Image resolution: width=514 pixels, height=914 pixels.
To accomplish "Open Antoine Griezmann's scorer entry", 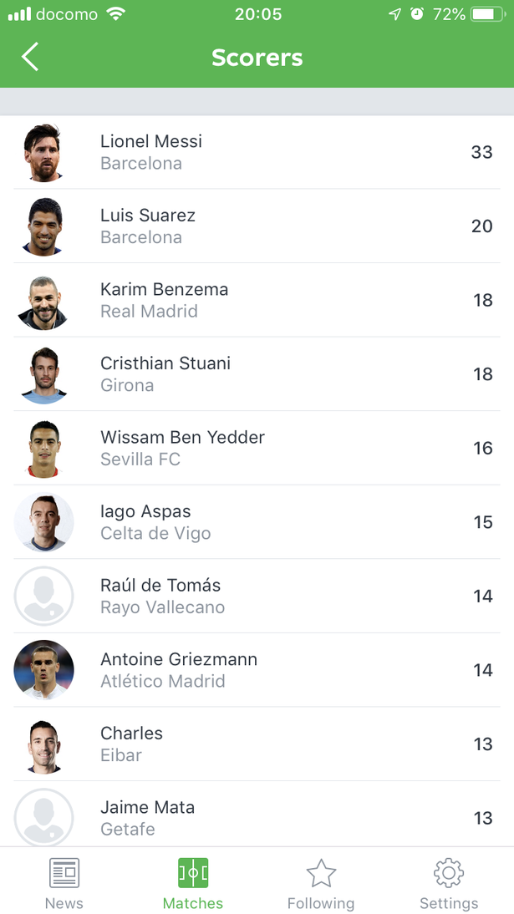I will 257,670.
